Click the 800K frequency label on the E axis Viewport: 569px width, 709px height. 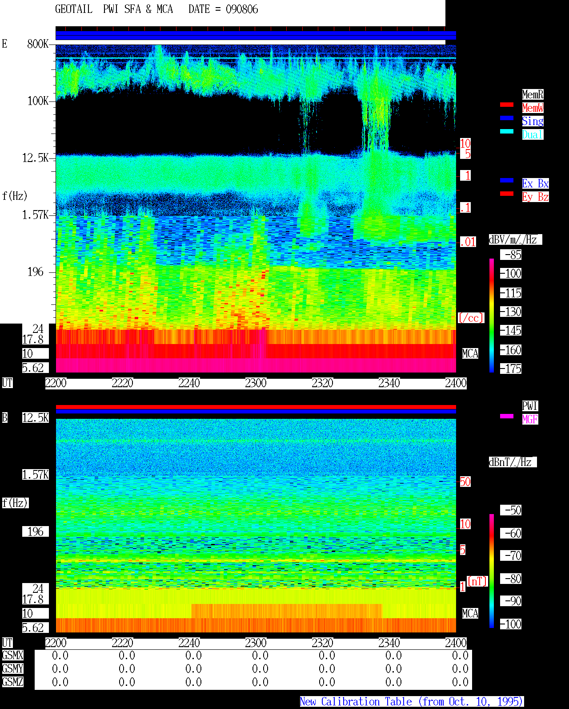(x=38, y=44)
